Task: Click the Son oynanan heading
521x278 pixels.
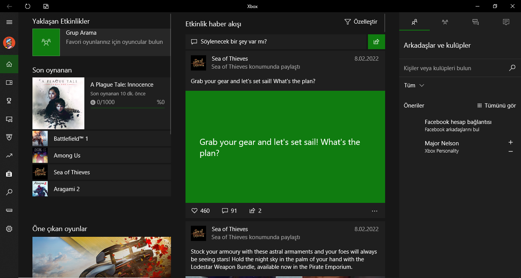Action: pos(52,70)
